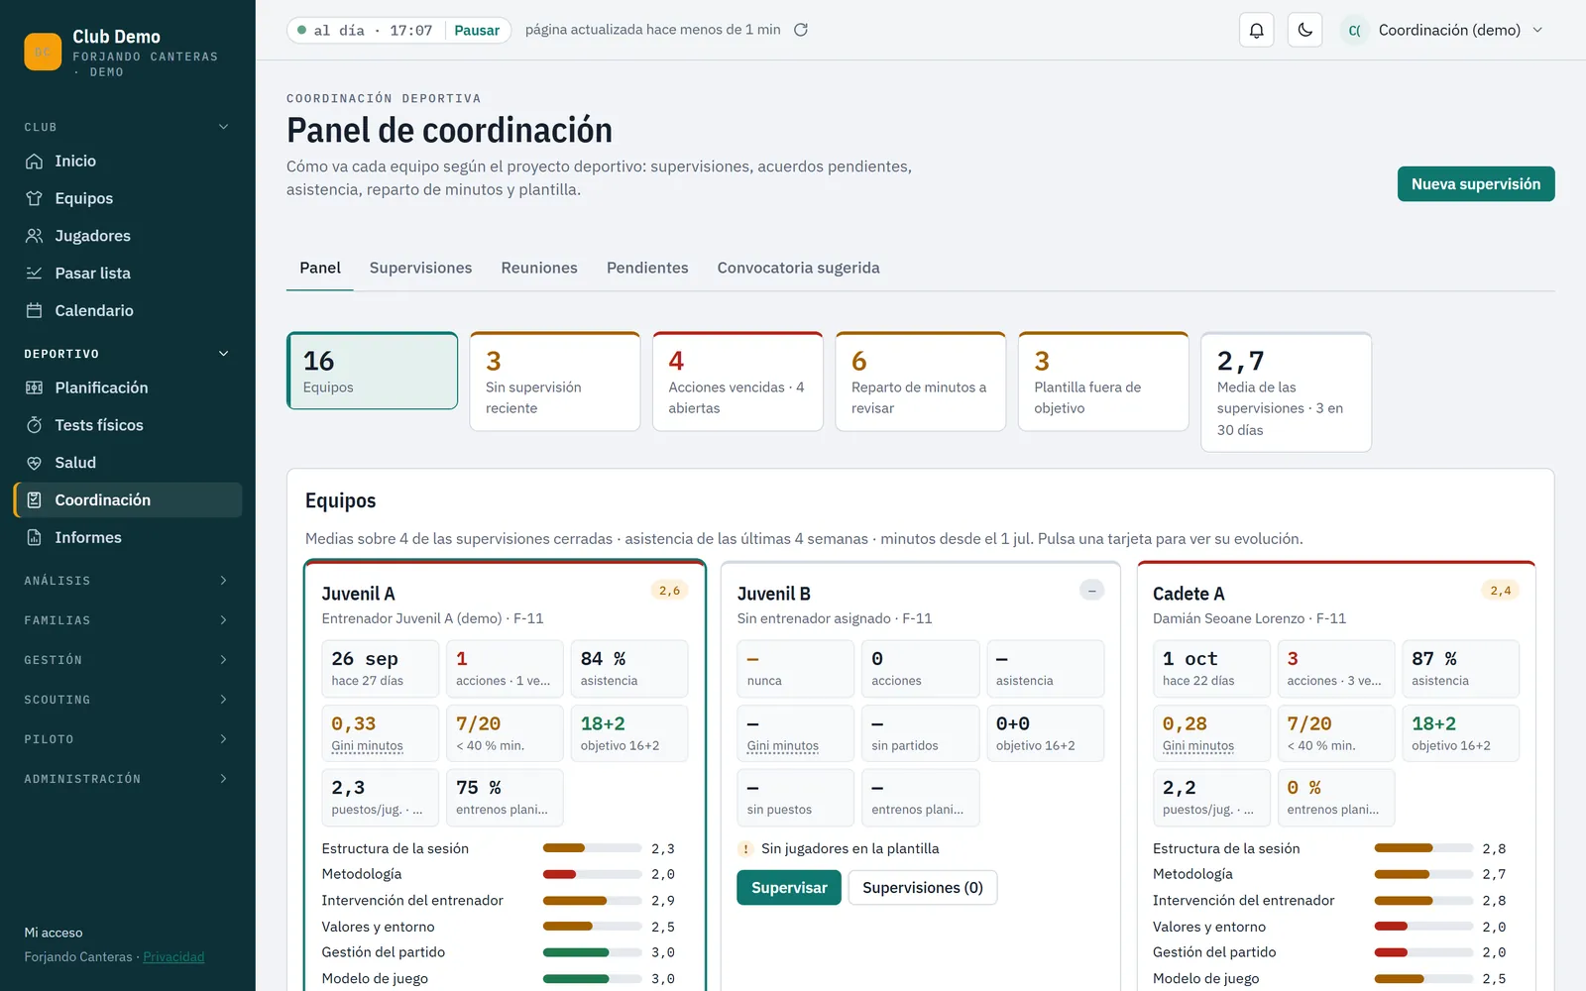Open the Juvenil A team card title

click(x=358, y=594)
